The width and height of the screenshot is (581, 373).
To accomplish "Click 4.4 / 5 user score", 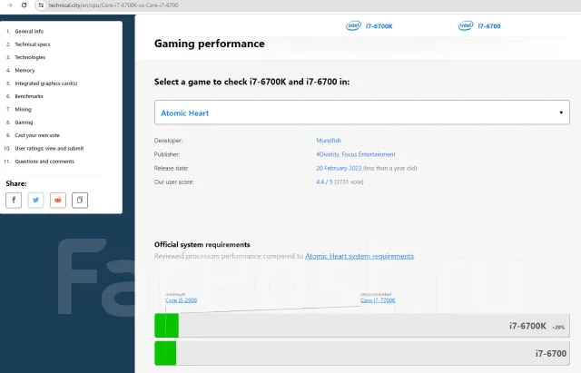I will point(324,182).
